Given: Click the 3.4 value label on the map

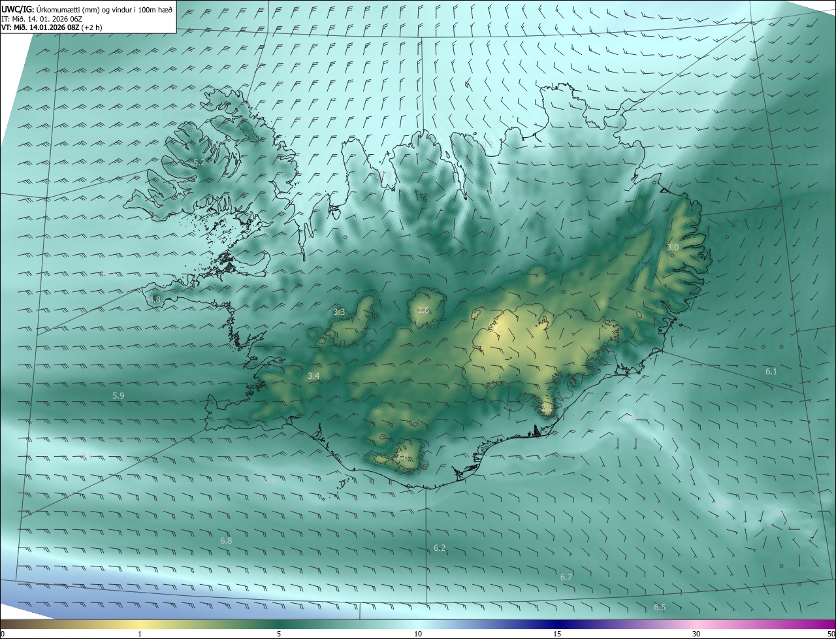Looking at the screenshot, I should point(313,376).
